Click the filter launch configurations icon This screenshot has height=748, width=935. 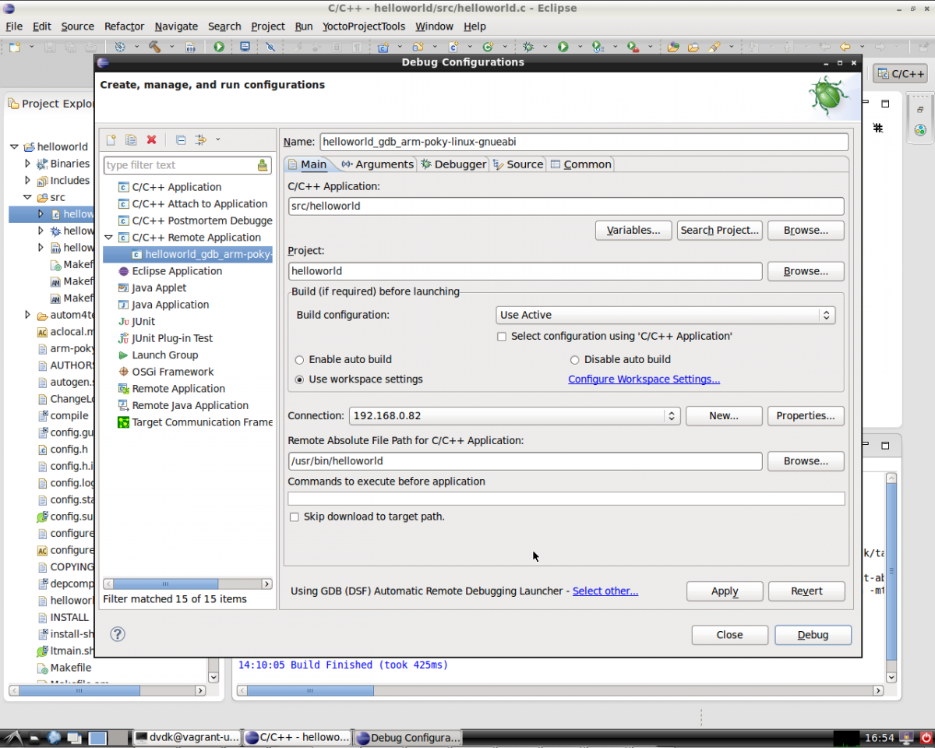pos(201,140)
